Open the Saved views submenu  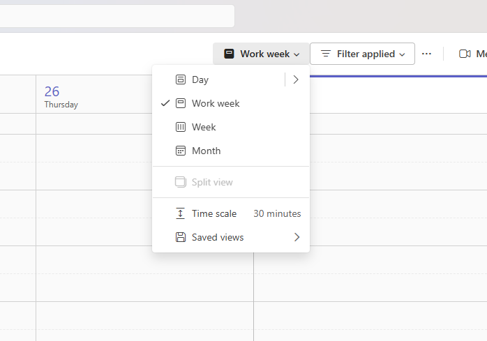tap(231, 237)
